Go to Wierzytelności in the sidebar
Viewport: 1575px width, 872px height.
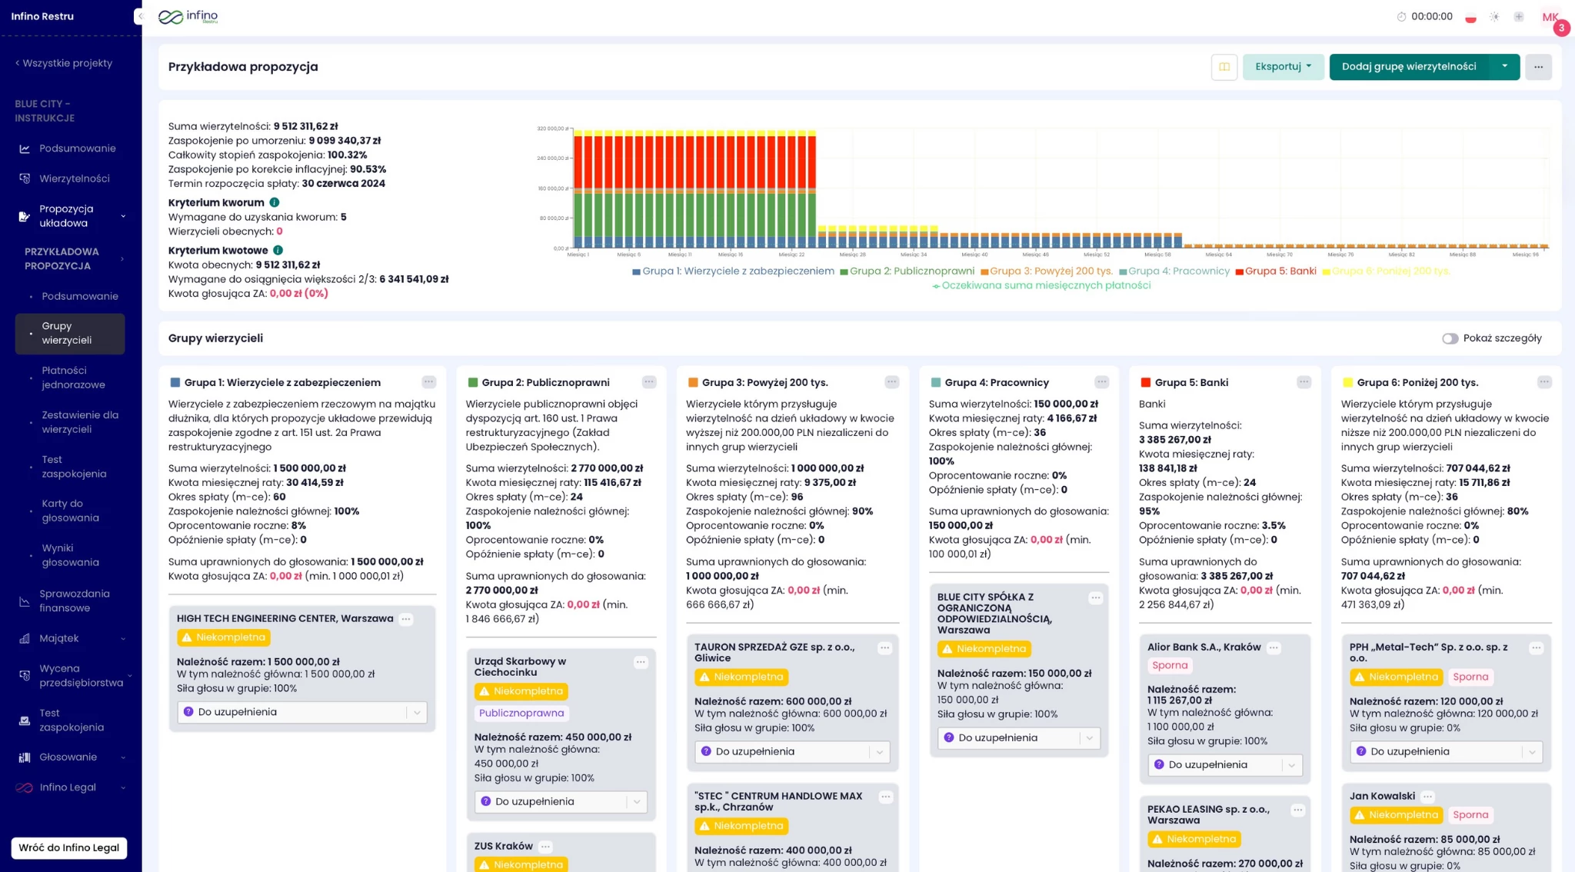[74, 178]
